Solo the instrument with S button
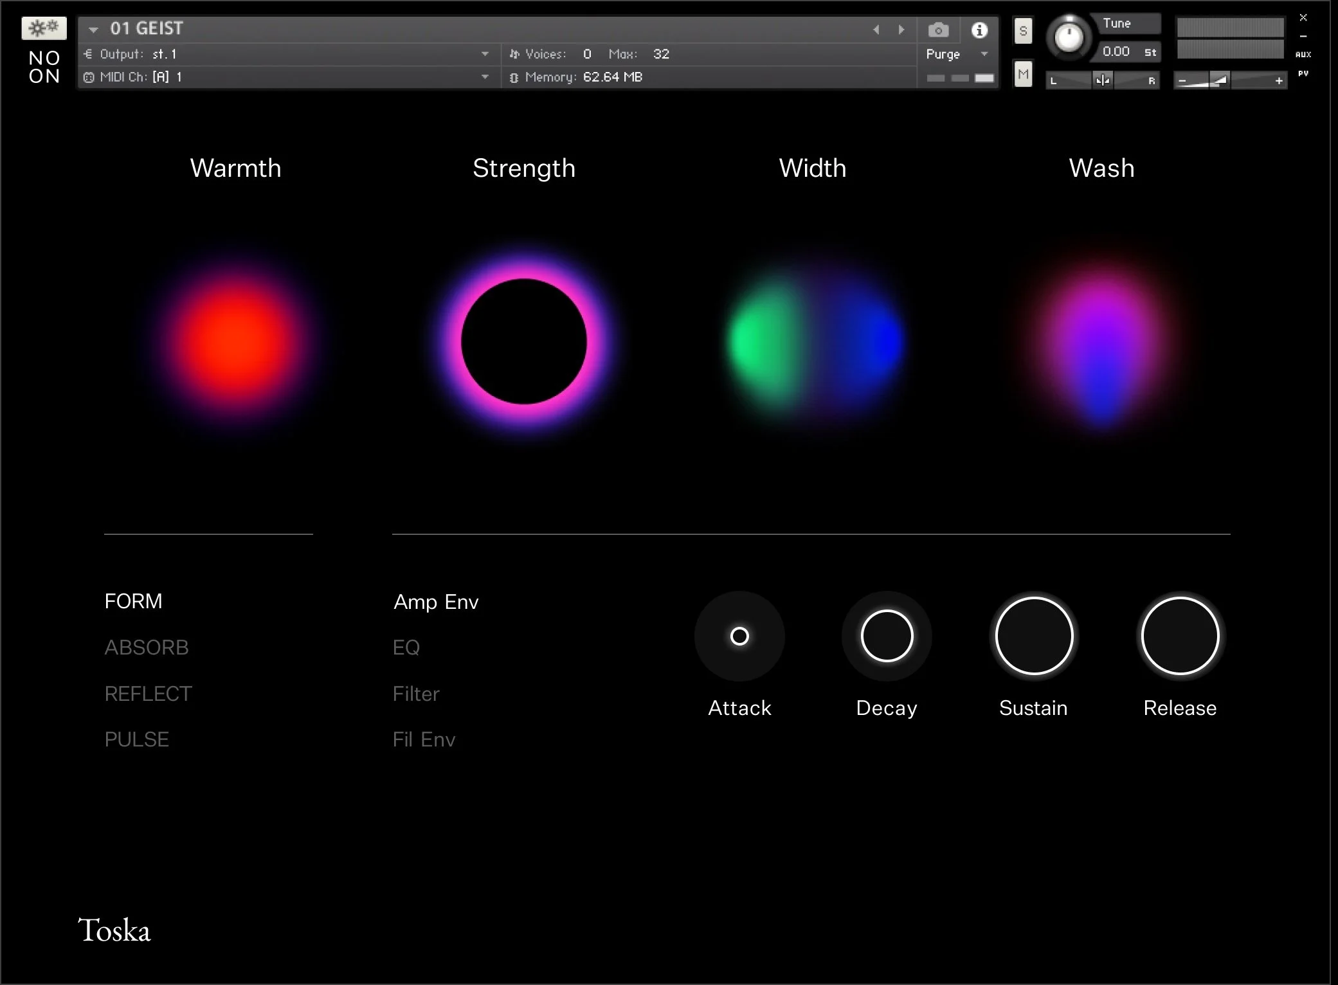 tap(1023, 31)
